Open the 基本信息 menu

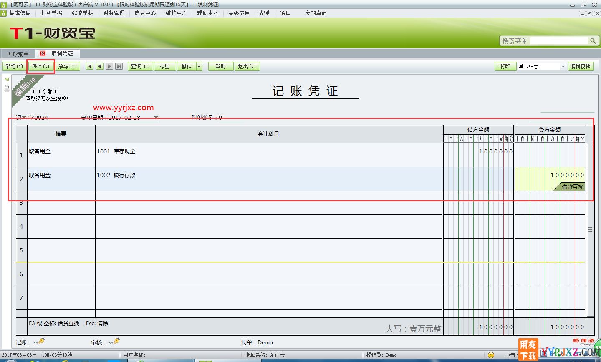coord(20,13)
